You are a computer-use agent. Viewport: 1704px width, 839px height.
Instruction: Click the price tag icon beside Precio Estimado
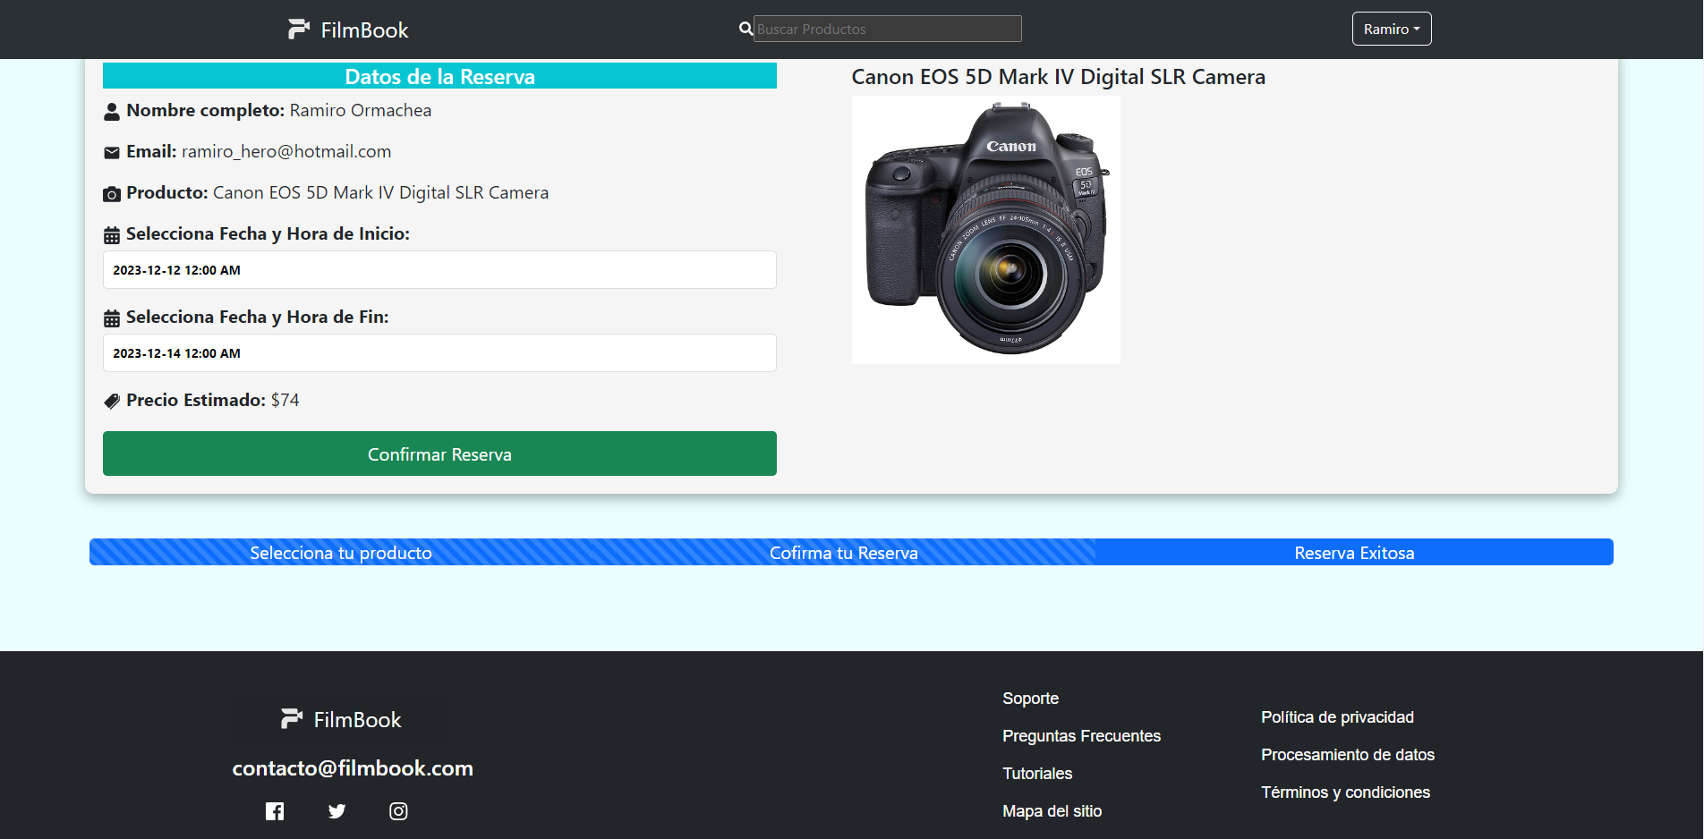click(x=112, y=402)
